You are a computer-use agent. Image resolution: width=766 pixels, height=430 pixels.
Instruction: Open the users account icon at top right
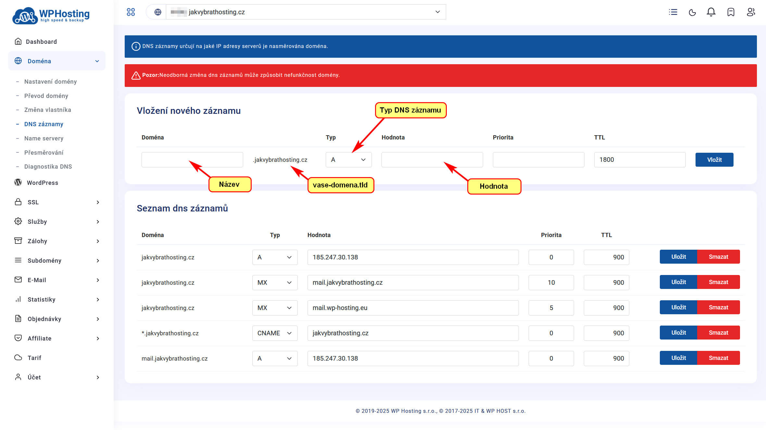pyautogui.click(x=750, y=12)
